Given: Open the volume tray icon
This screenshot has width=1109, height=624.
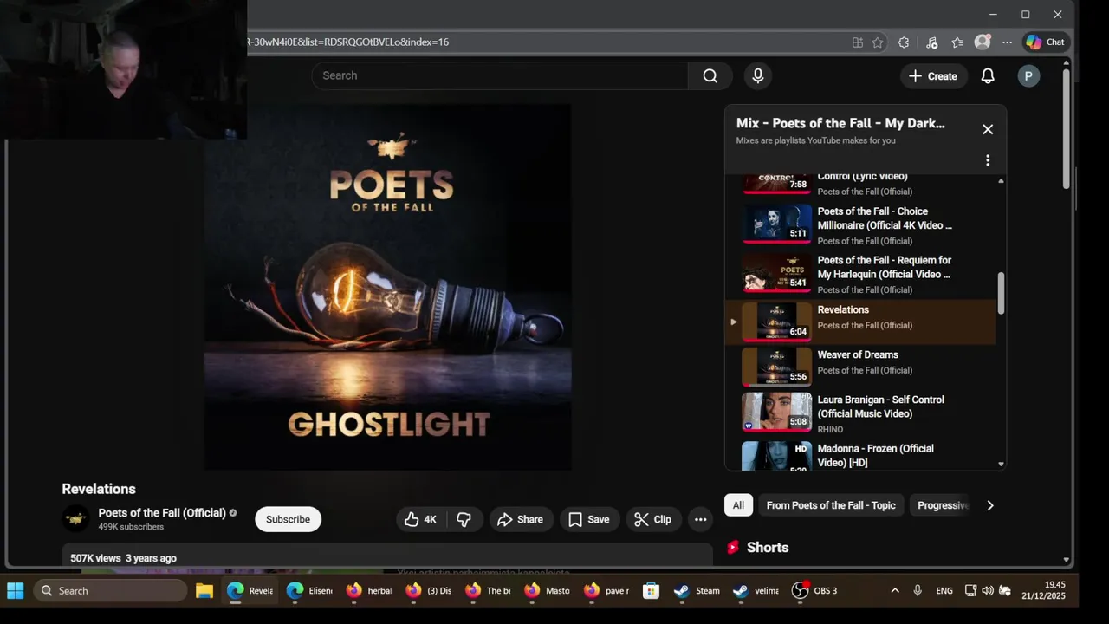Looking at the screenshot, I should click(x=988, y=591).
